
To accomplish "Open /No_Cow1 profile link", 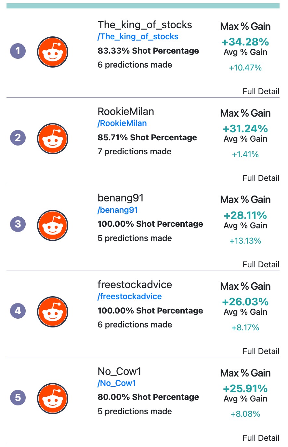I will pos(117,383).
